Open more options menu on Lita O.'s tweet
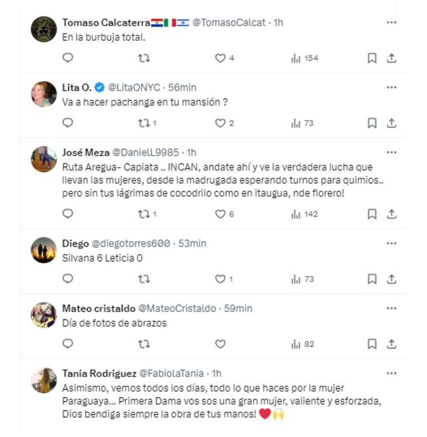This screenshot has height=437, width=427. click(x=392, y=87)
